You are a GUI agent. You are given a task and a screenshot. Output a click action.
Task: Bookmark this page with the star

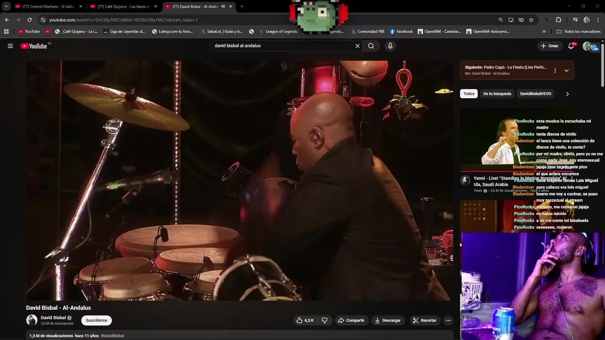coord(531,20)
